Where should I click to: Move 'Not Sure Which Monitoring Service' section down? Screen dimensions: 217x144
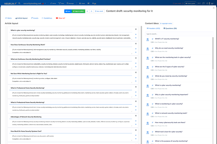click(x=136, y=81)
